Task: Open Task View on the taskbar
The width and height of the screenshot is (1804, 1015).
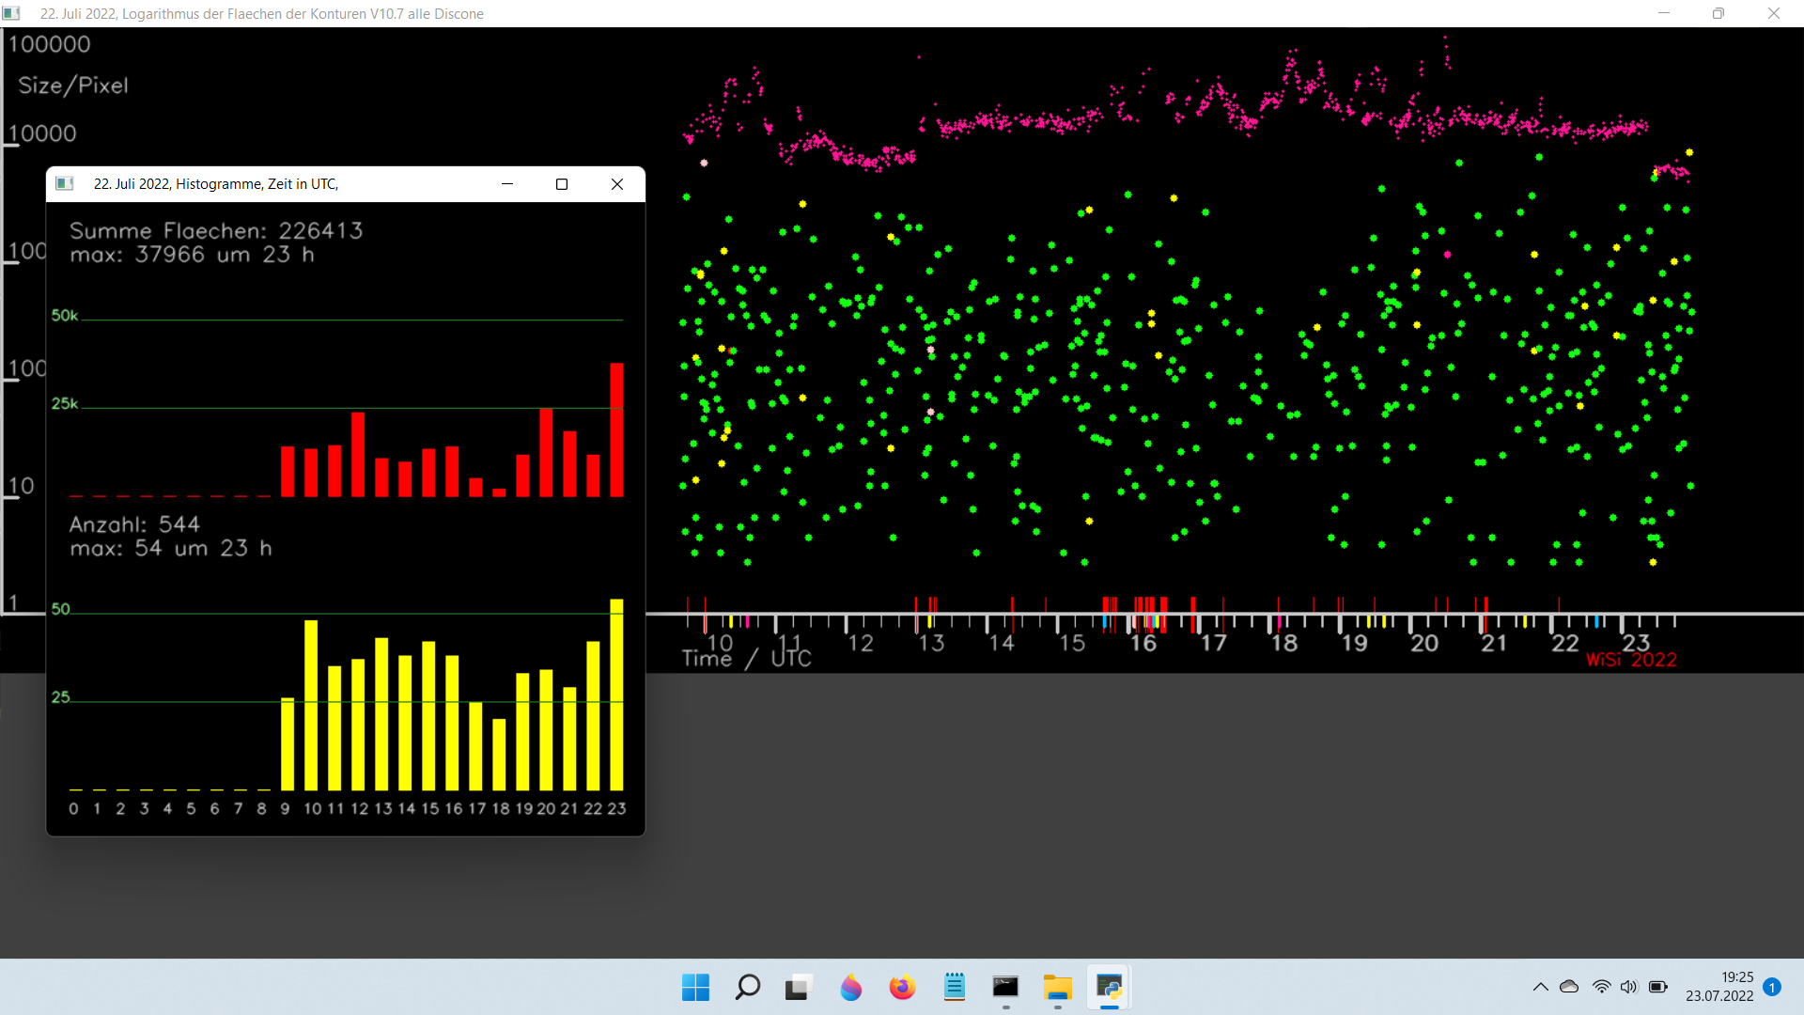Action: coord(799,988)
